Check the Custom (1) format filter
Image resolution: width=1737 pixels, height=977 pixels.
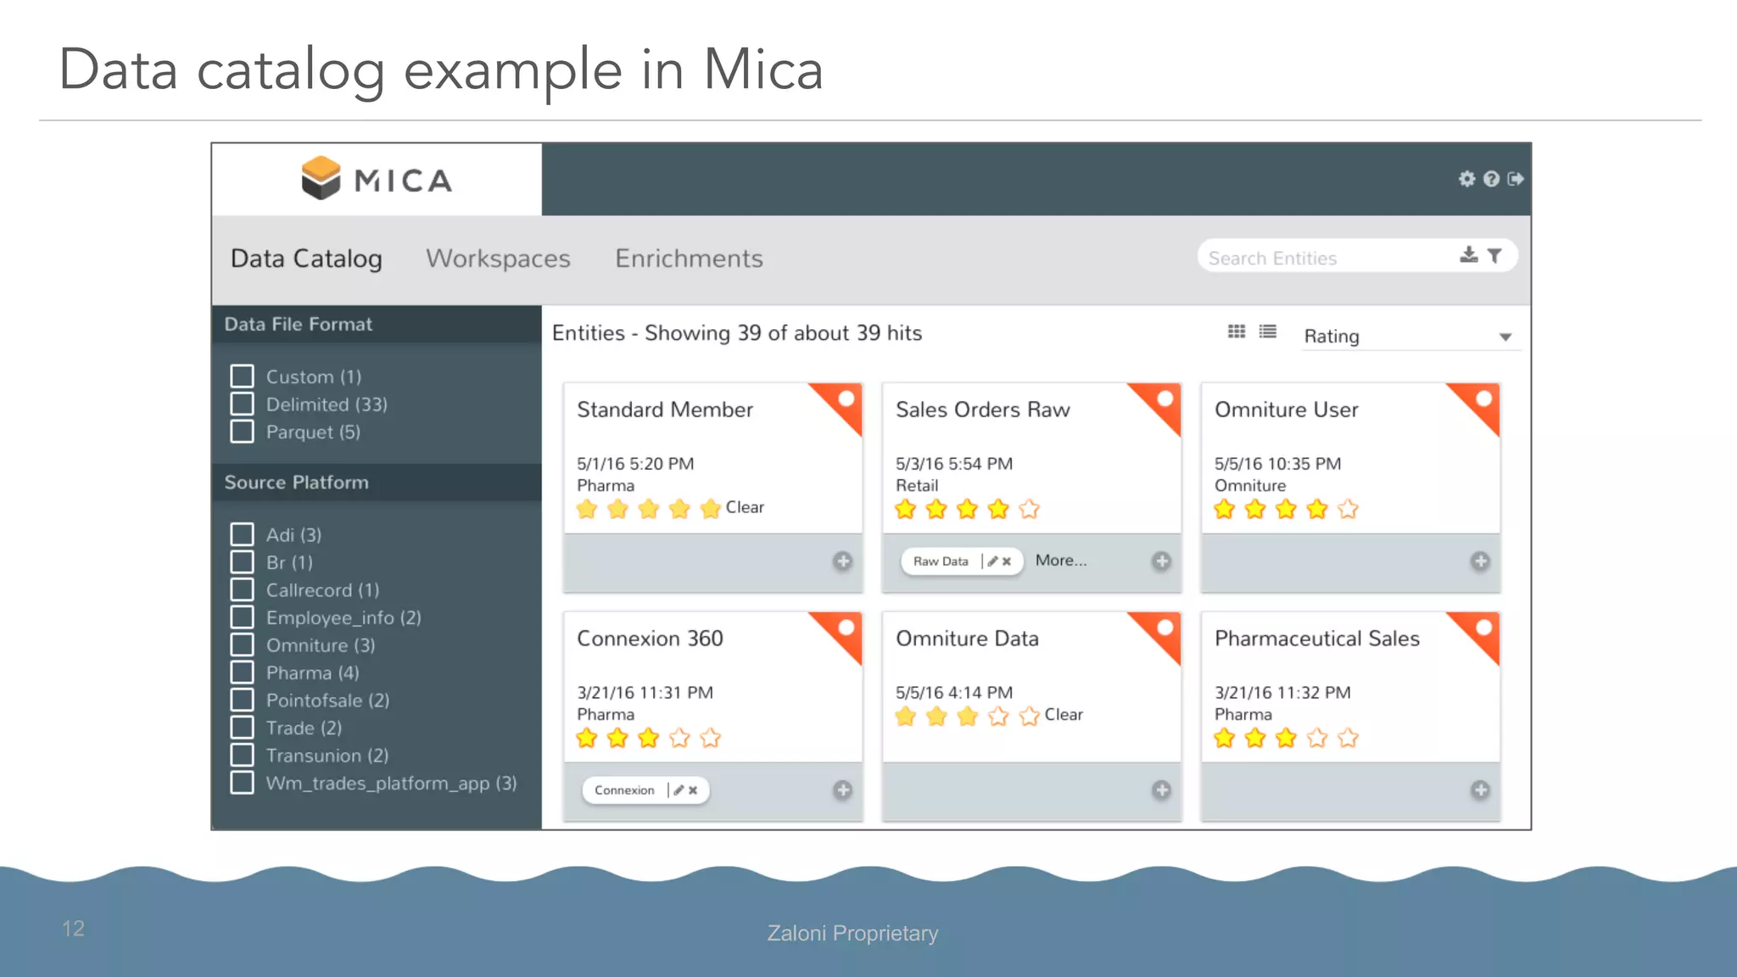coord(243,376)
